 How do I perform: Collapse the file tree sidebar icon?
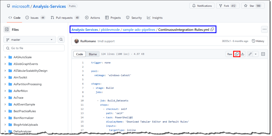pos(7,30)
